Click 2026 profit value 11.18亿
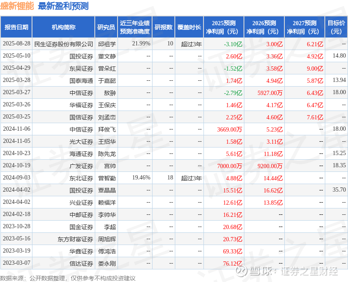 point(273,154)
